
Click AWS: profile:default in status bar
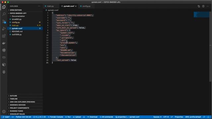pyautogui.click(x=193, y=117)
